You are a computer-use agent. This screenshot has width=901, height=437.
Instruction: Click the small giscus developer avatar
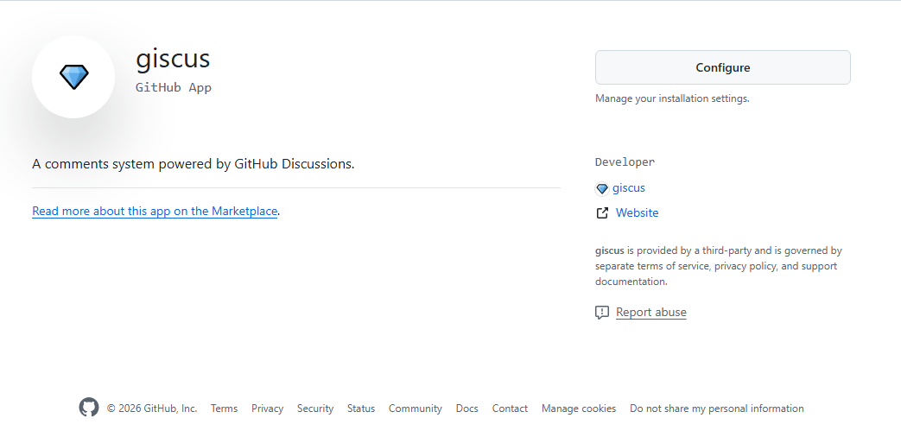pyautogui.click(x=601, y=188)
